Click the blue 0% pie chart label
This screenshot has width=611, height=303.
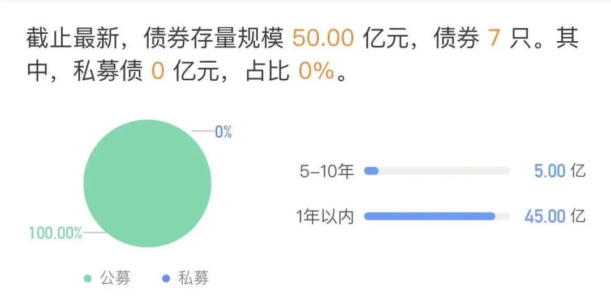(x=223, y=132)
